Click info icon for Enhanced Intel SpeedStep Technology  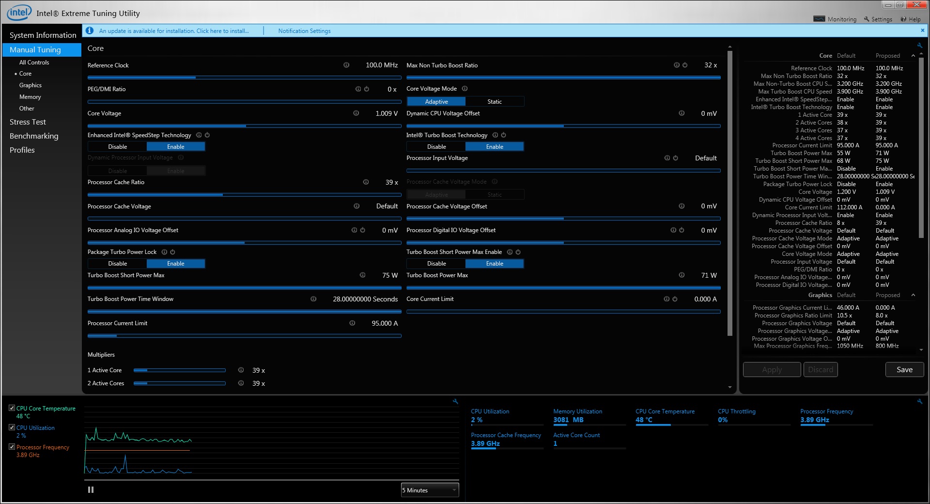[199, 135]
